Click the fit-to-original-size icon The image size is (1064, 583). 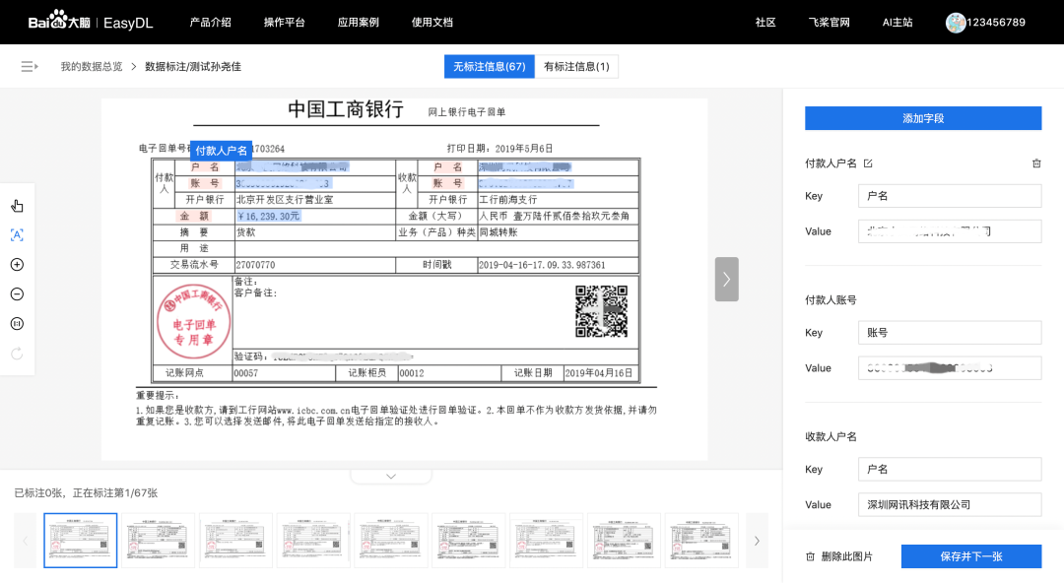[x=17, y=323]
